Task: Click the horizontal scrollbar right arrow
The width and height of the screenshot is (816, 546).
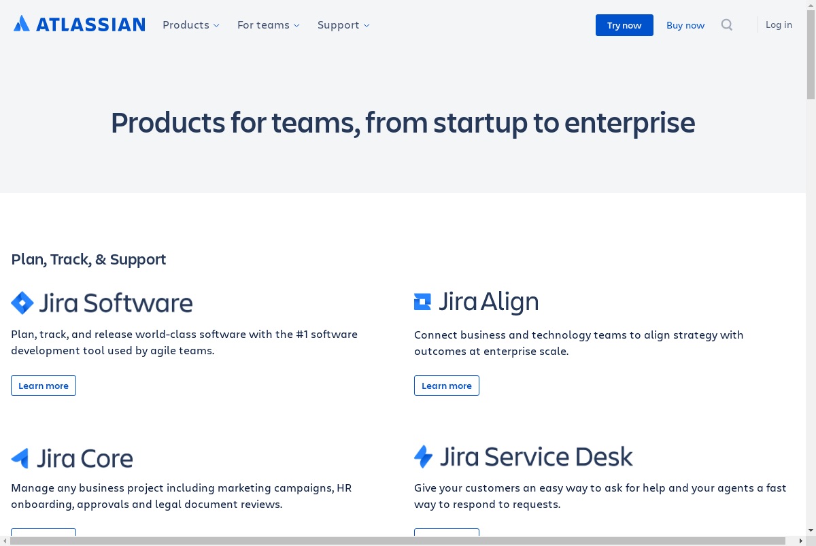Action: pyautogui.click(x=800, y=541)
